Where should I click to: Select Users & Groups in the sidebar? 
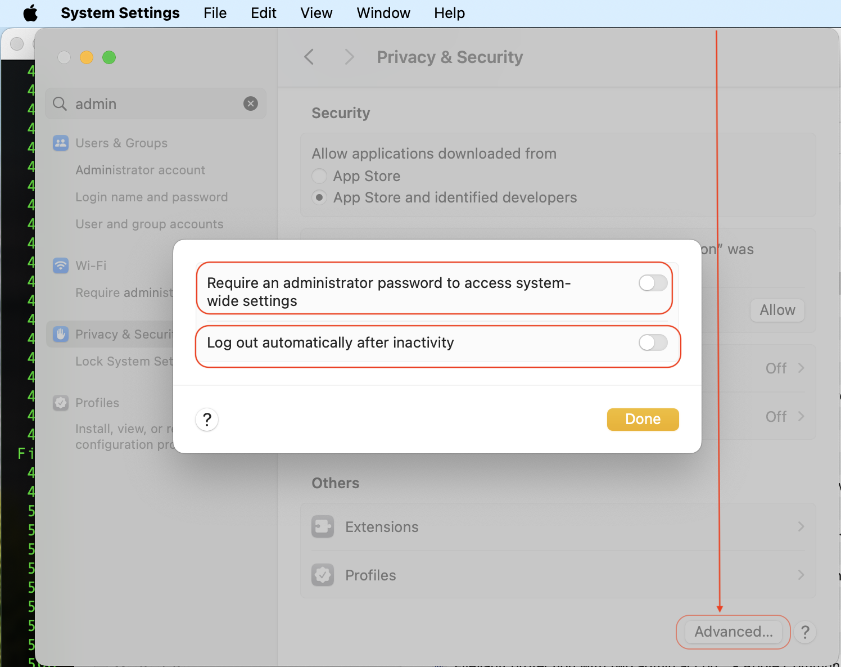121,143
